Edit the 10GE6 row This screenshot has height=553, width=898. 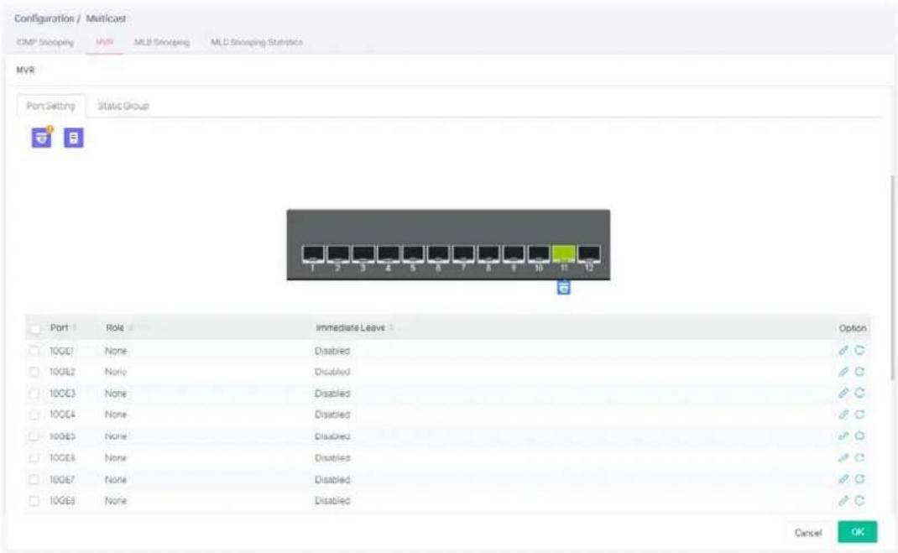click(843, 458)
